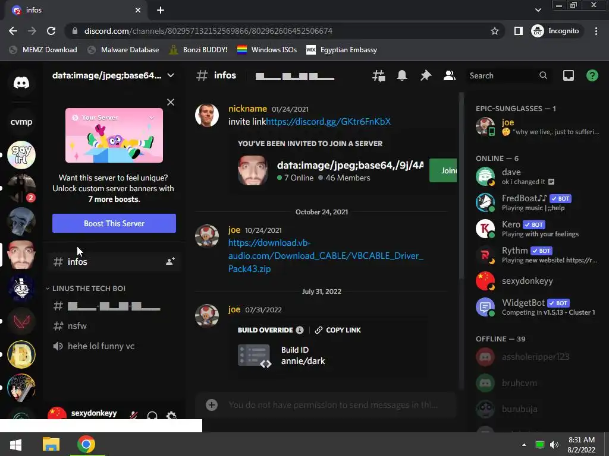
Task: Open notification settings bell icon
Action: 402,75
